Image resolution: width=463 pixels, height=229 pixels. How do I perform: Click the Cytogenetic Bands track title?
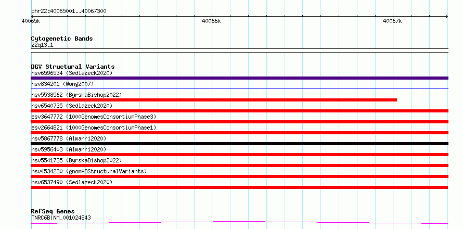[x=62, y=39]
